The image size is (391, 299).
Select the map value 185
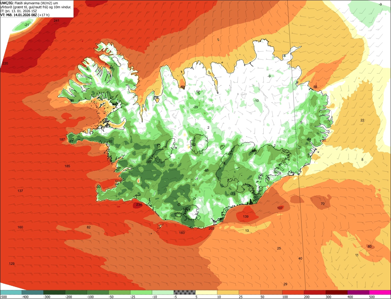pos(67,166)
